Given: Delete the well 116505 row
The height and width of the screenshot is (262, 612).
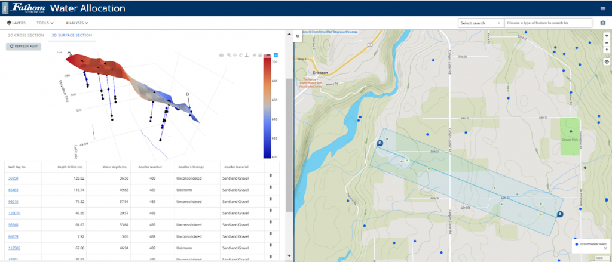Looking at the screenshot, I should [271, 245].
